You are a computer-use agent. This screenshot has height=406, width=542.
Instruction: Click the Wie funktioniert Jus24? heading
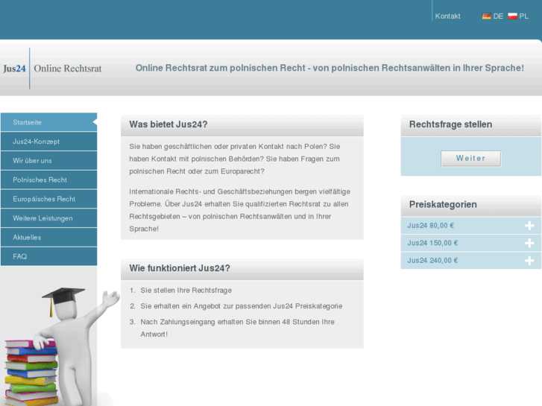pyautogui.click(x=180, y=268)
